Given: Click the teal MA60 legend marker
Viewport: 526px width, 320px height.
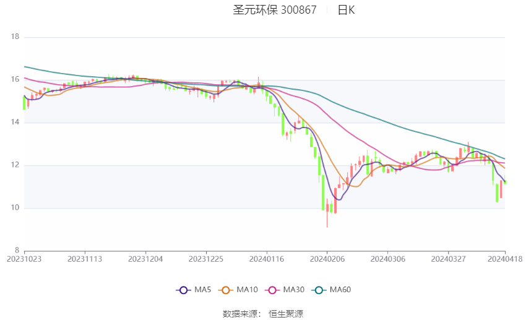Looking at the screenshot, I should [319, 290].
